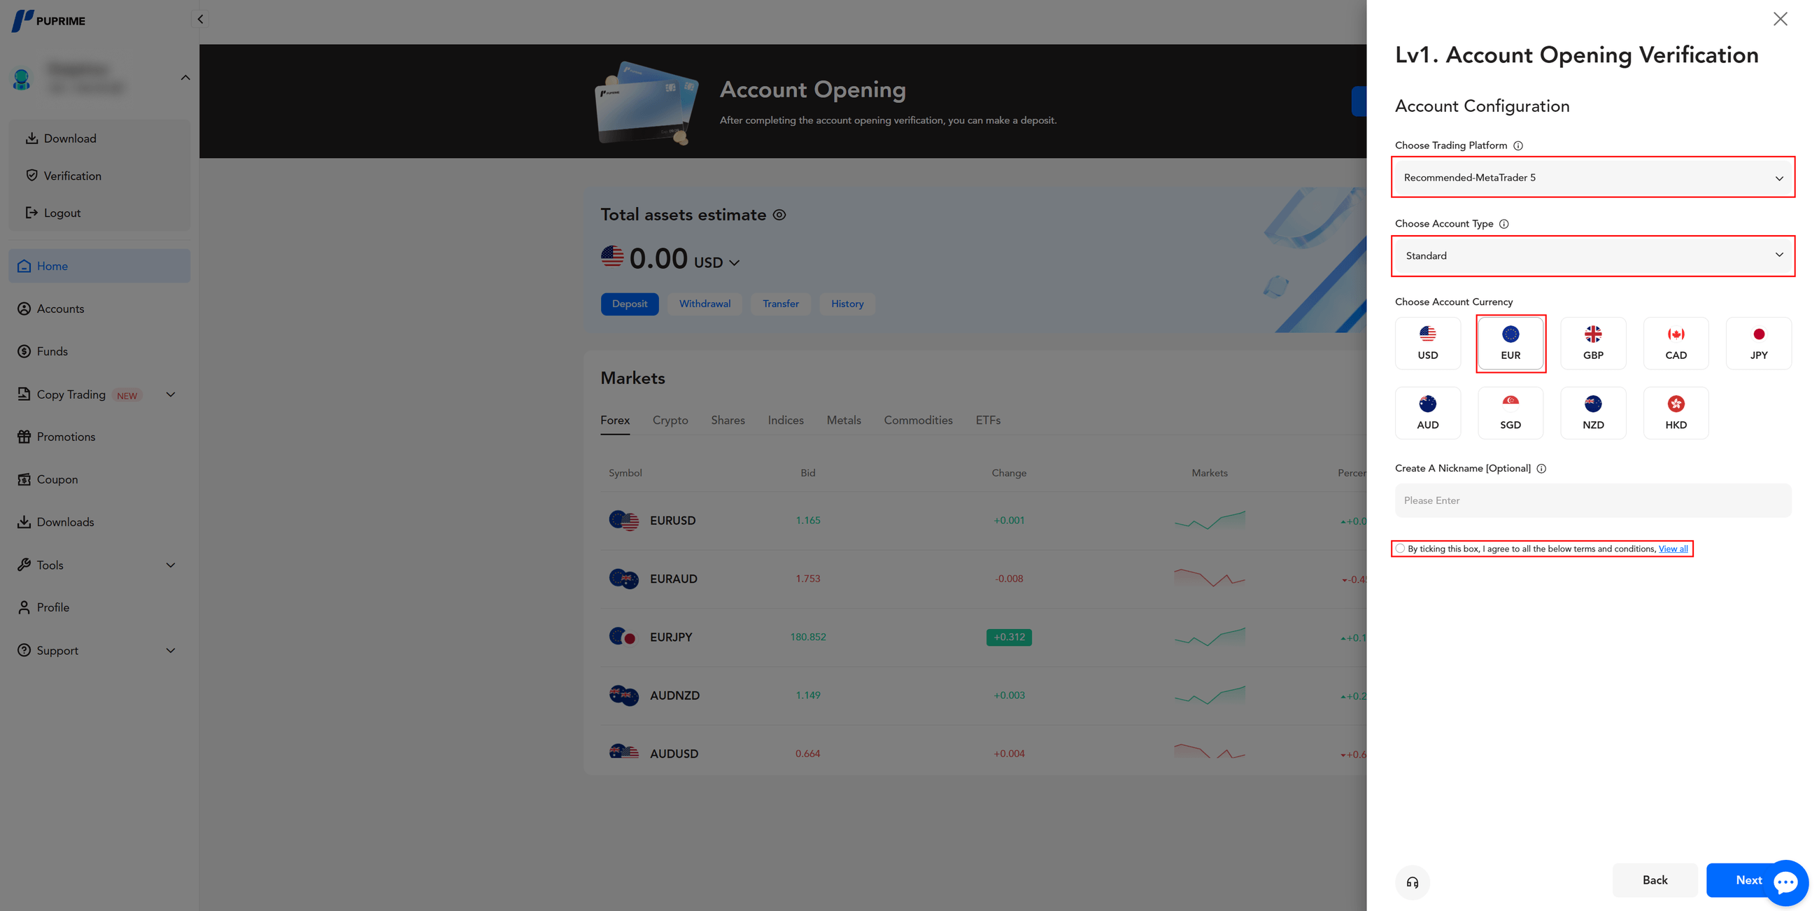Switch to the Crypto markets tab
The height and width of the screenshot is (911, 1819).
click(x=670, y=421)
